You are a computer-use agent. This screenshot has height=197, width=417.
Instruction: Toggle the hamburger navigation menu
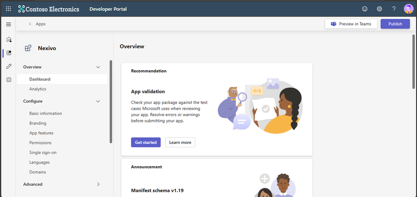click(x=8, y=25)
